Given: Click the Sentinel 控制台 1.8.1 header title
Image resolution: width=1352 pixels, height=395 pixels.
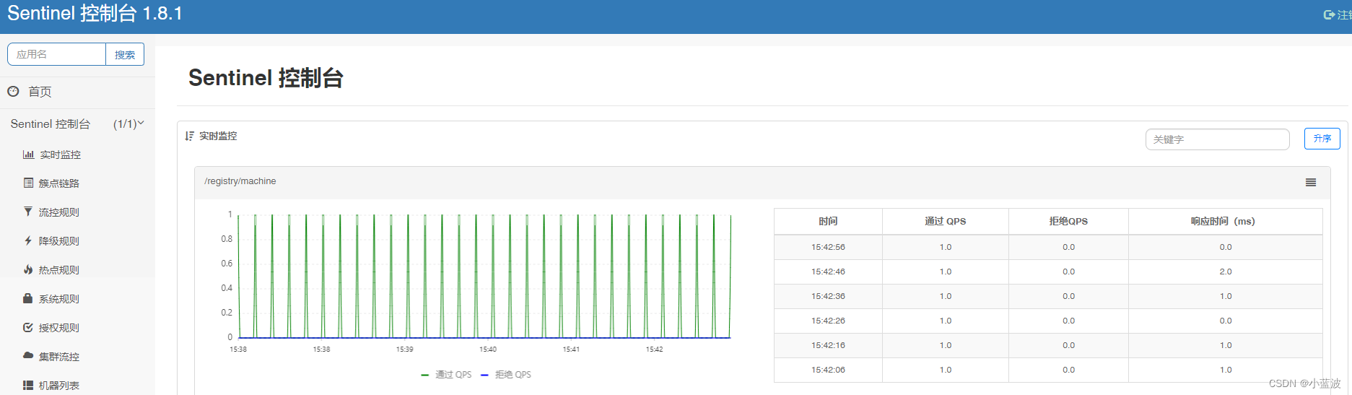Looking at the screenshot, I should [x=95, y=14].
